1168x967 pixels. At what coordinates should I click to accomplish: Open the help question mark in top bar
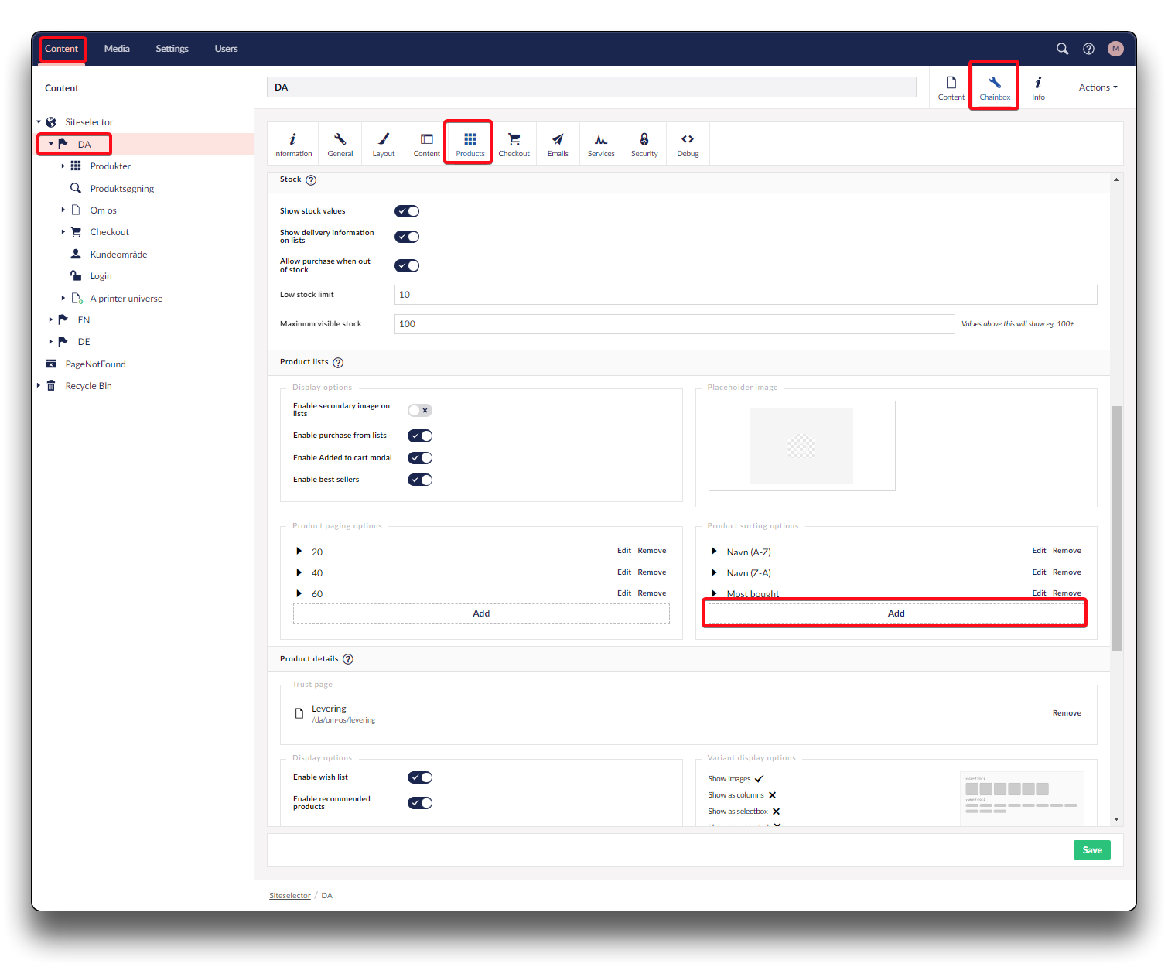coord(1088,49)
